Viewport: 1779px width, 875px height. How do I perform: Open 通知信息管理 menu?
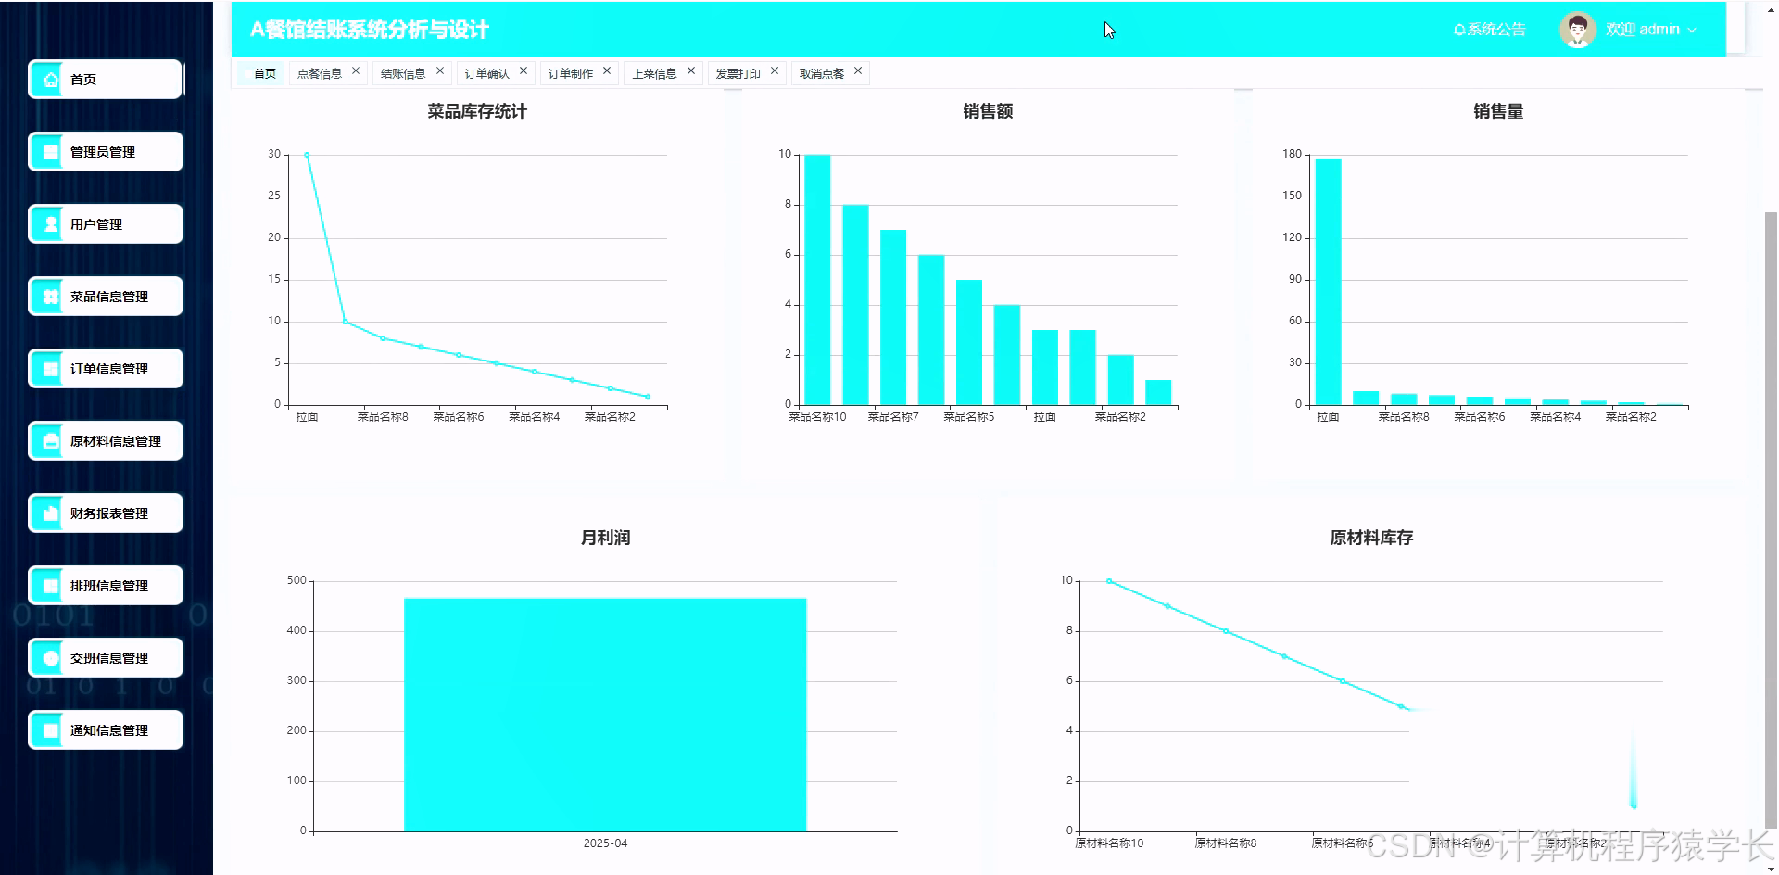(106, 730)
